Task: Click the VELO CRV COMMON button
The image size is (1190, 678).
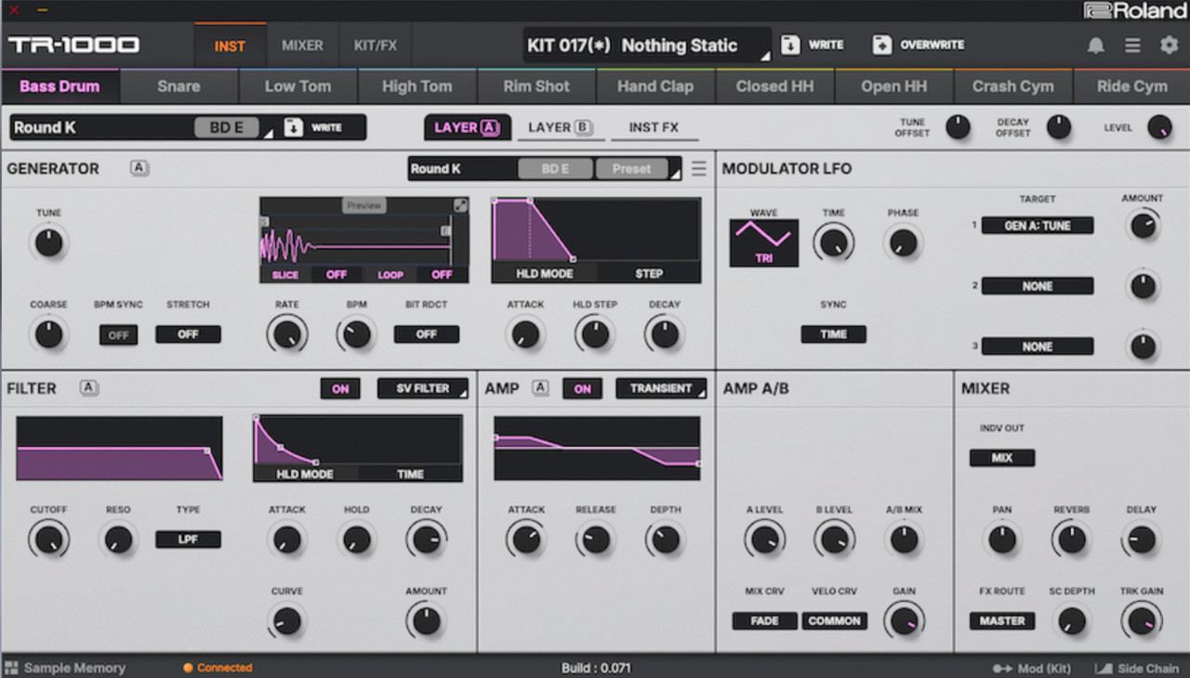Action: coord(835,620)
